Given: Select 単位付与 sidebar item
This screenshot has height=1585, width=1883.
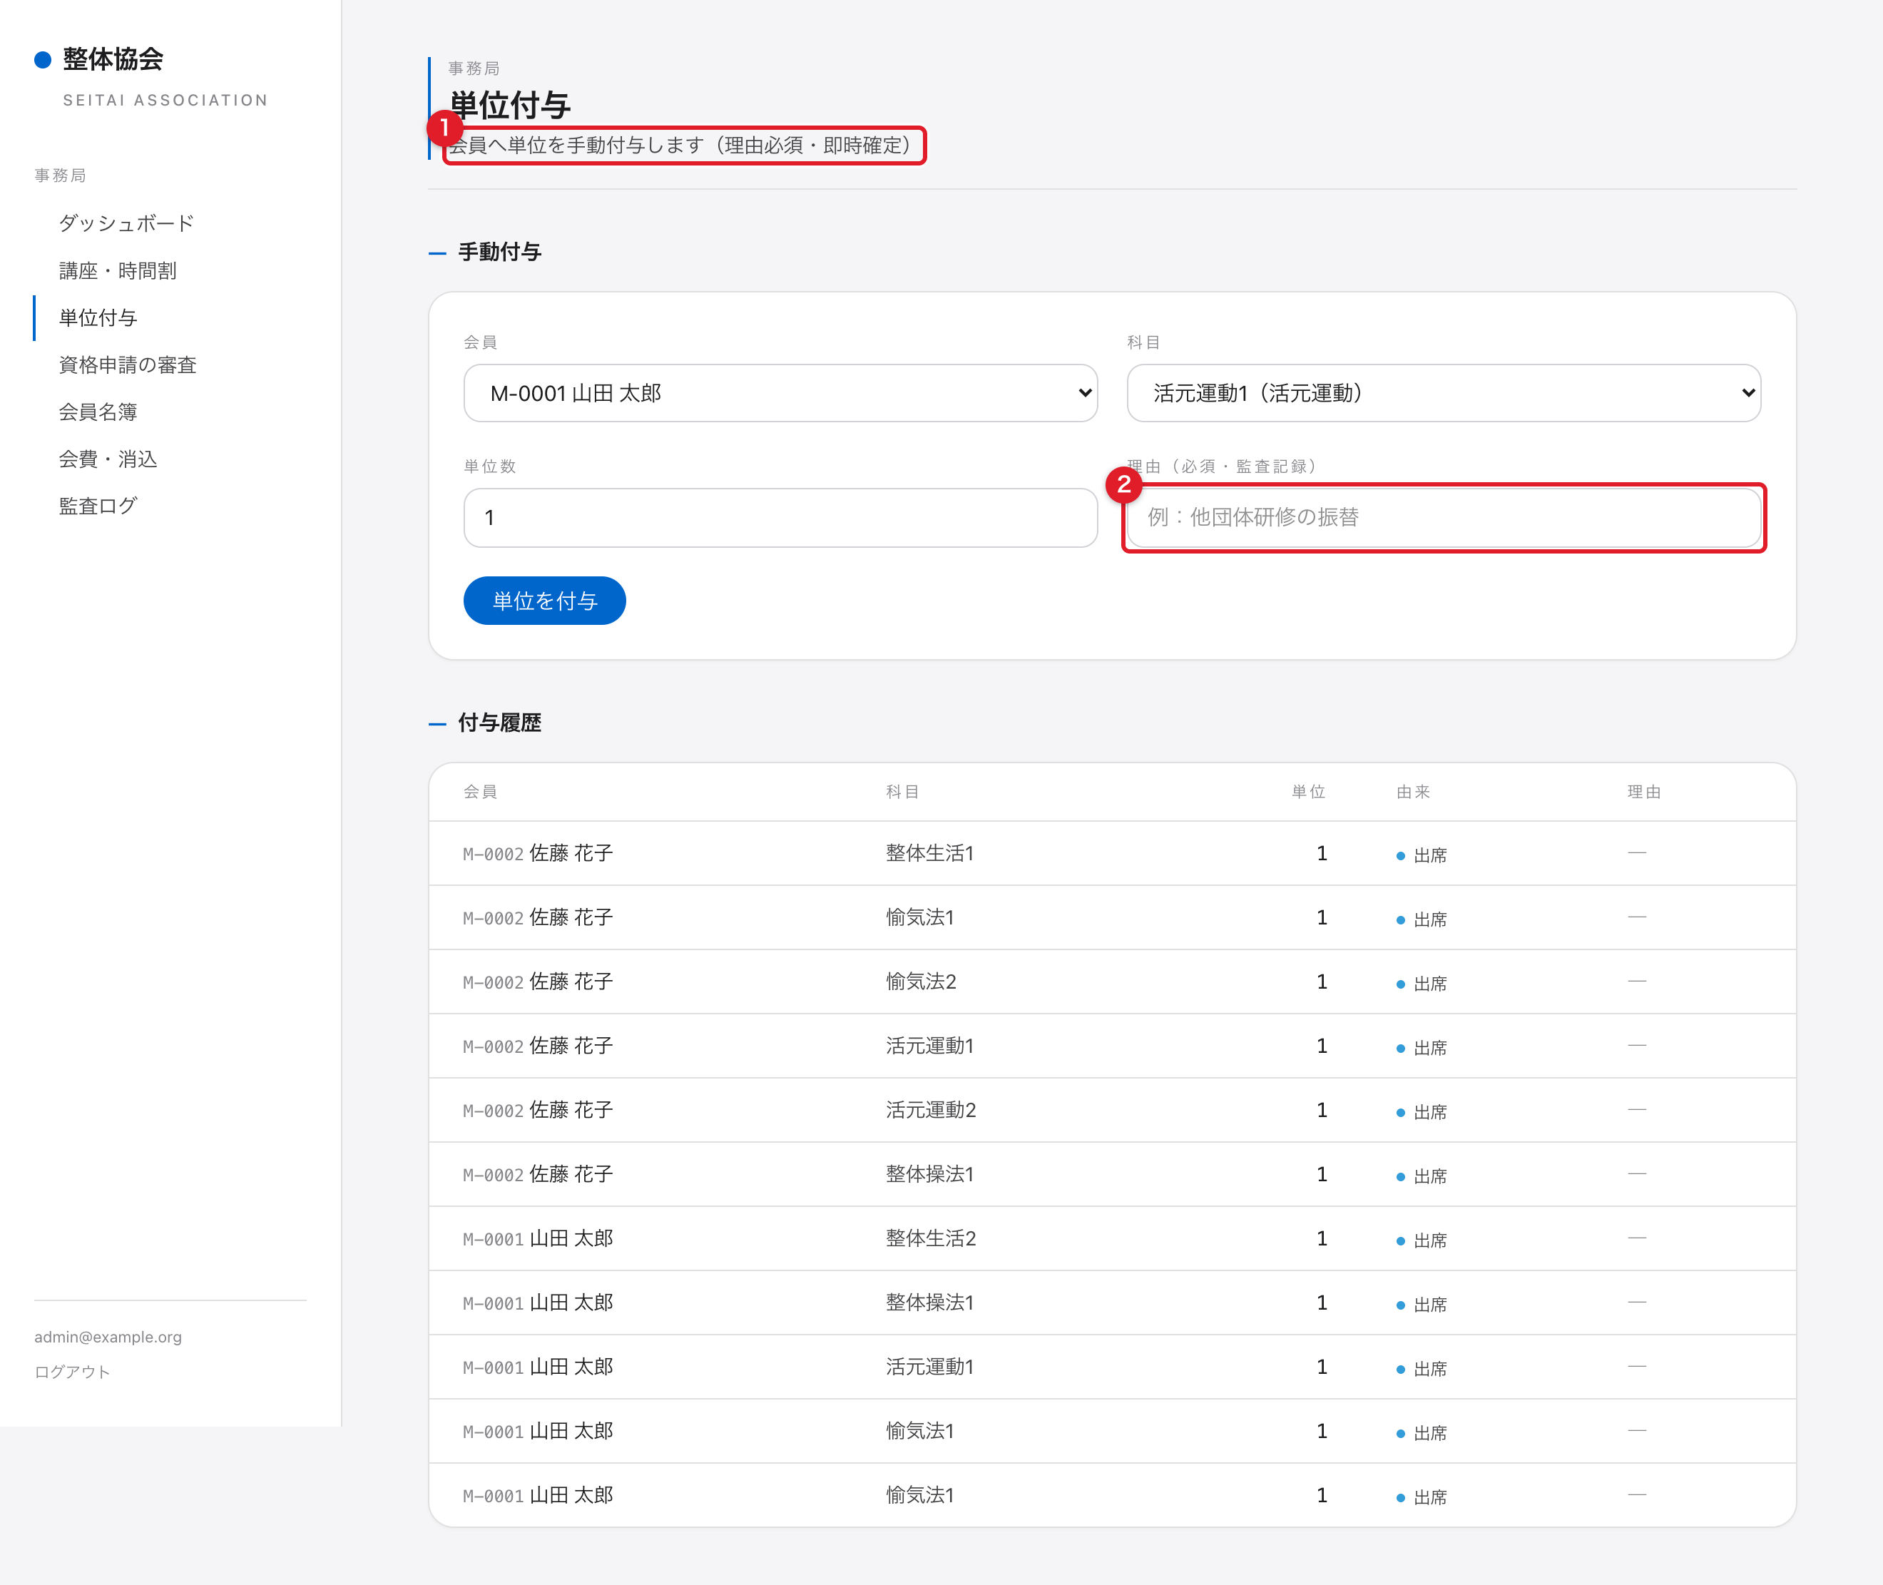Looking at the screenshot, I should pyautogui.click(x=98, y=317).
